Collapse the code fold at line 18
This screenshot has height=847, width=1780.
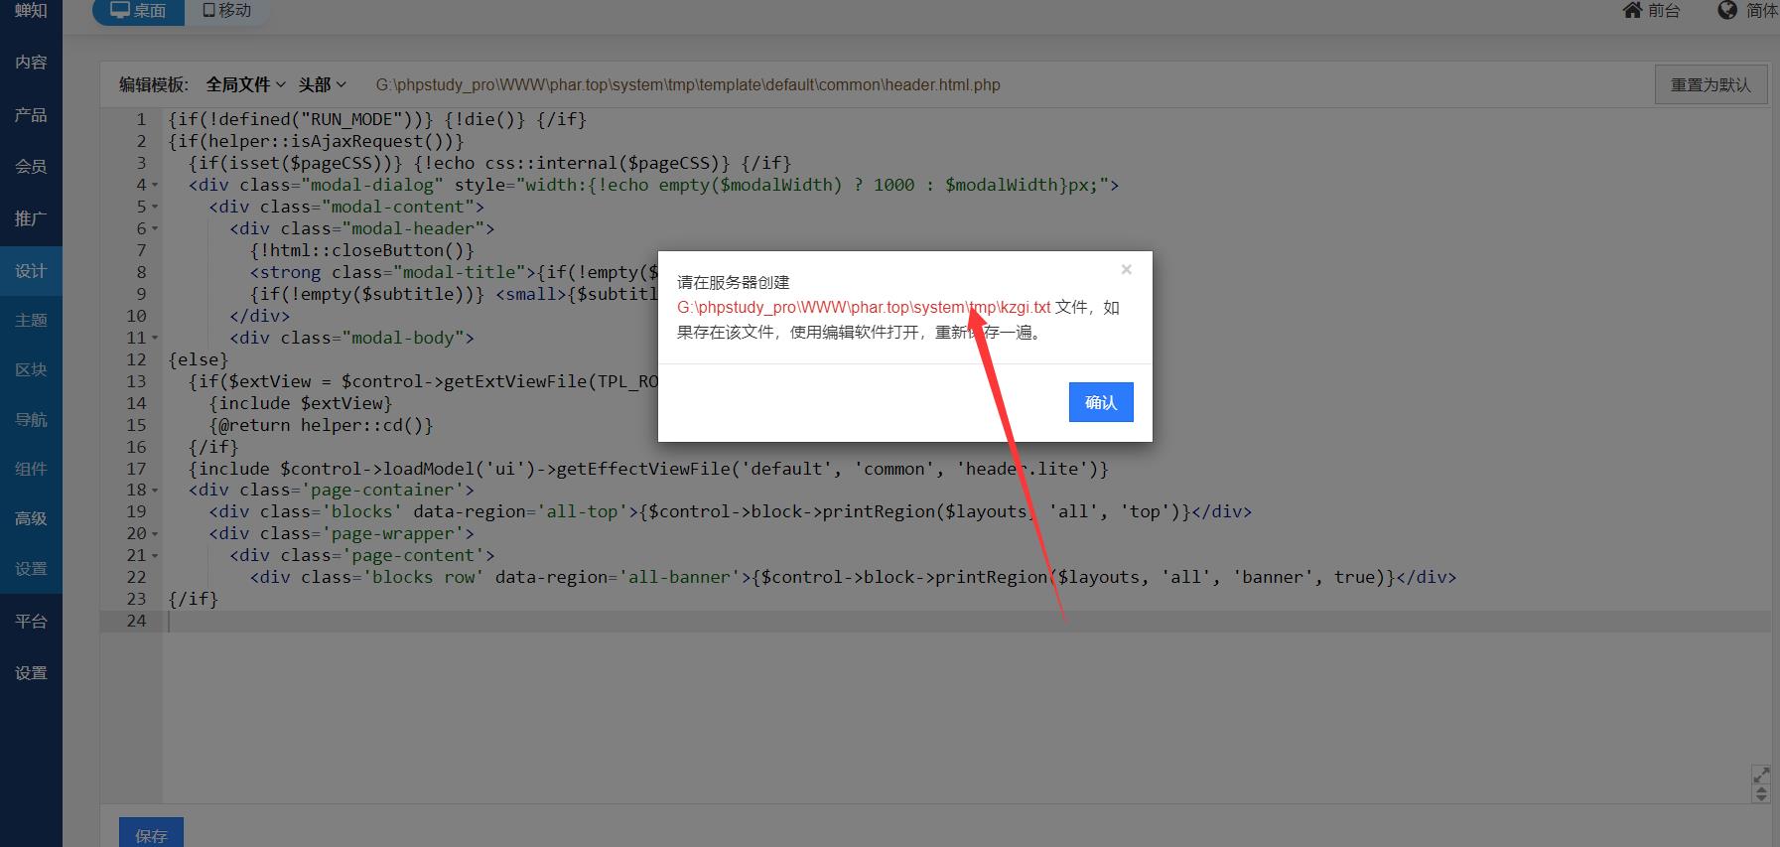point(155,490)
